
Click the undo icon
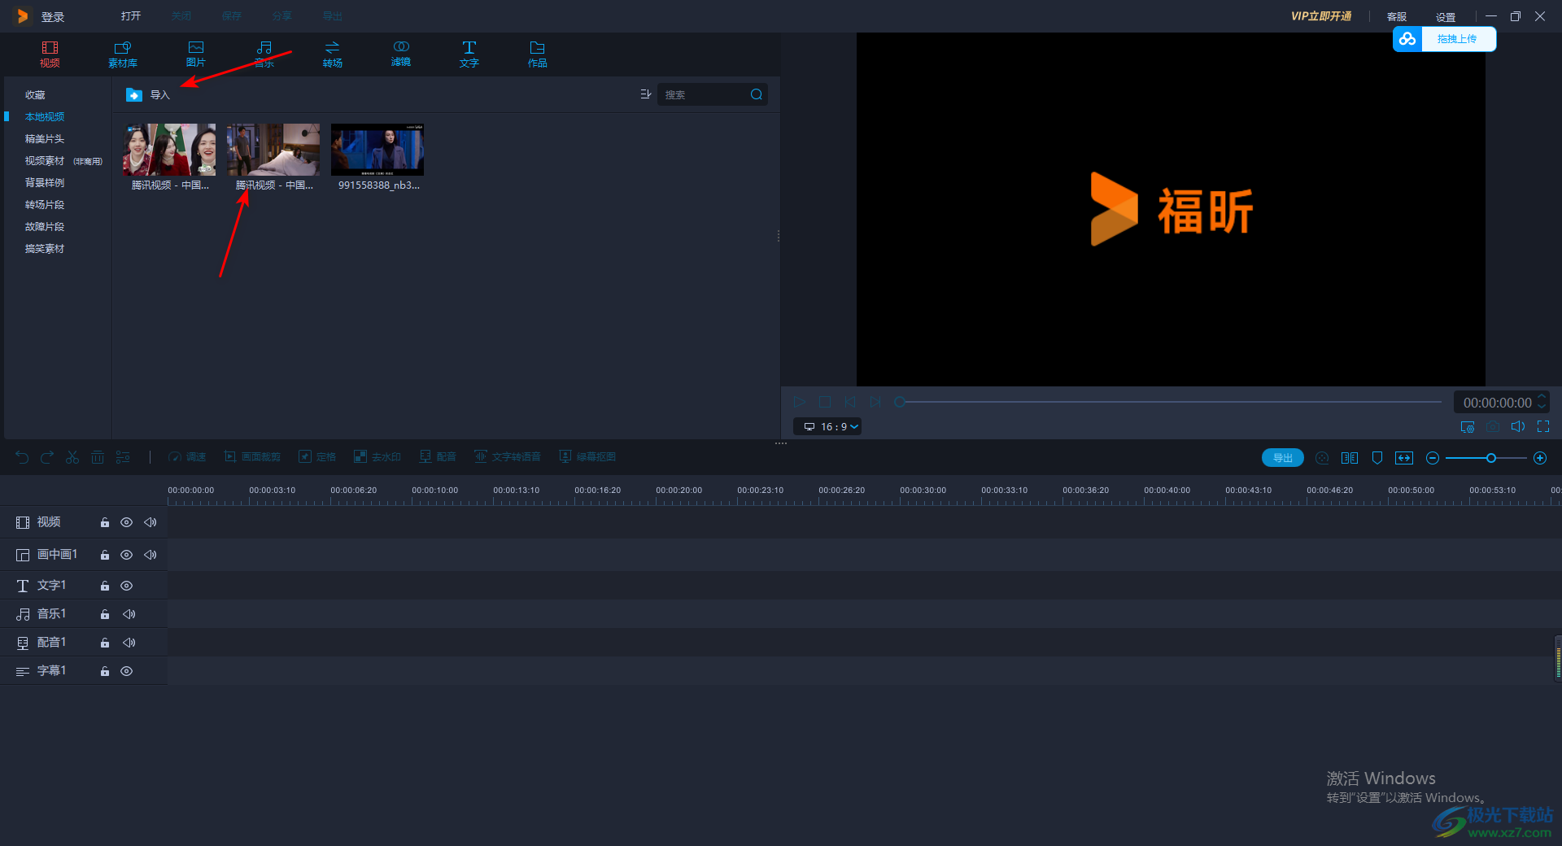[22, 457]
